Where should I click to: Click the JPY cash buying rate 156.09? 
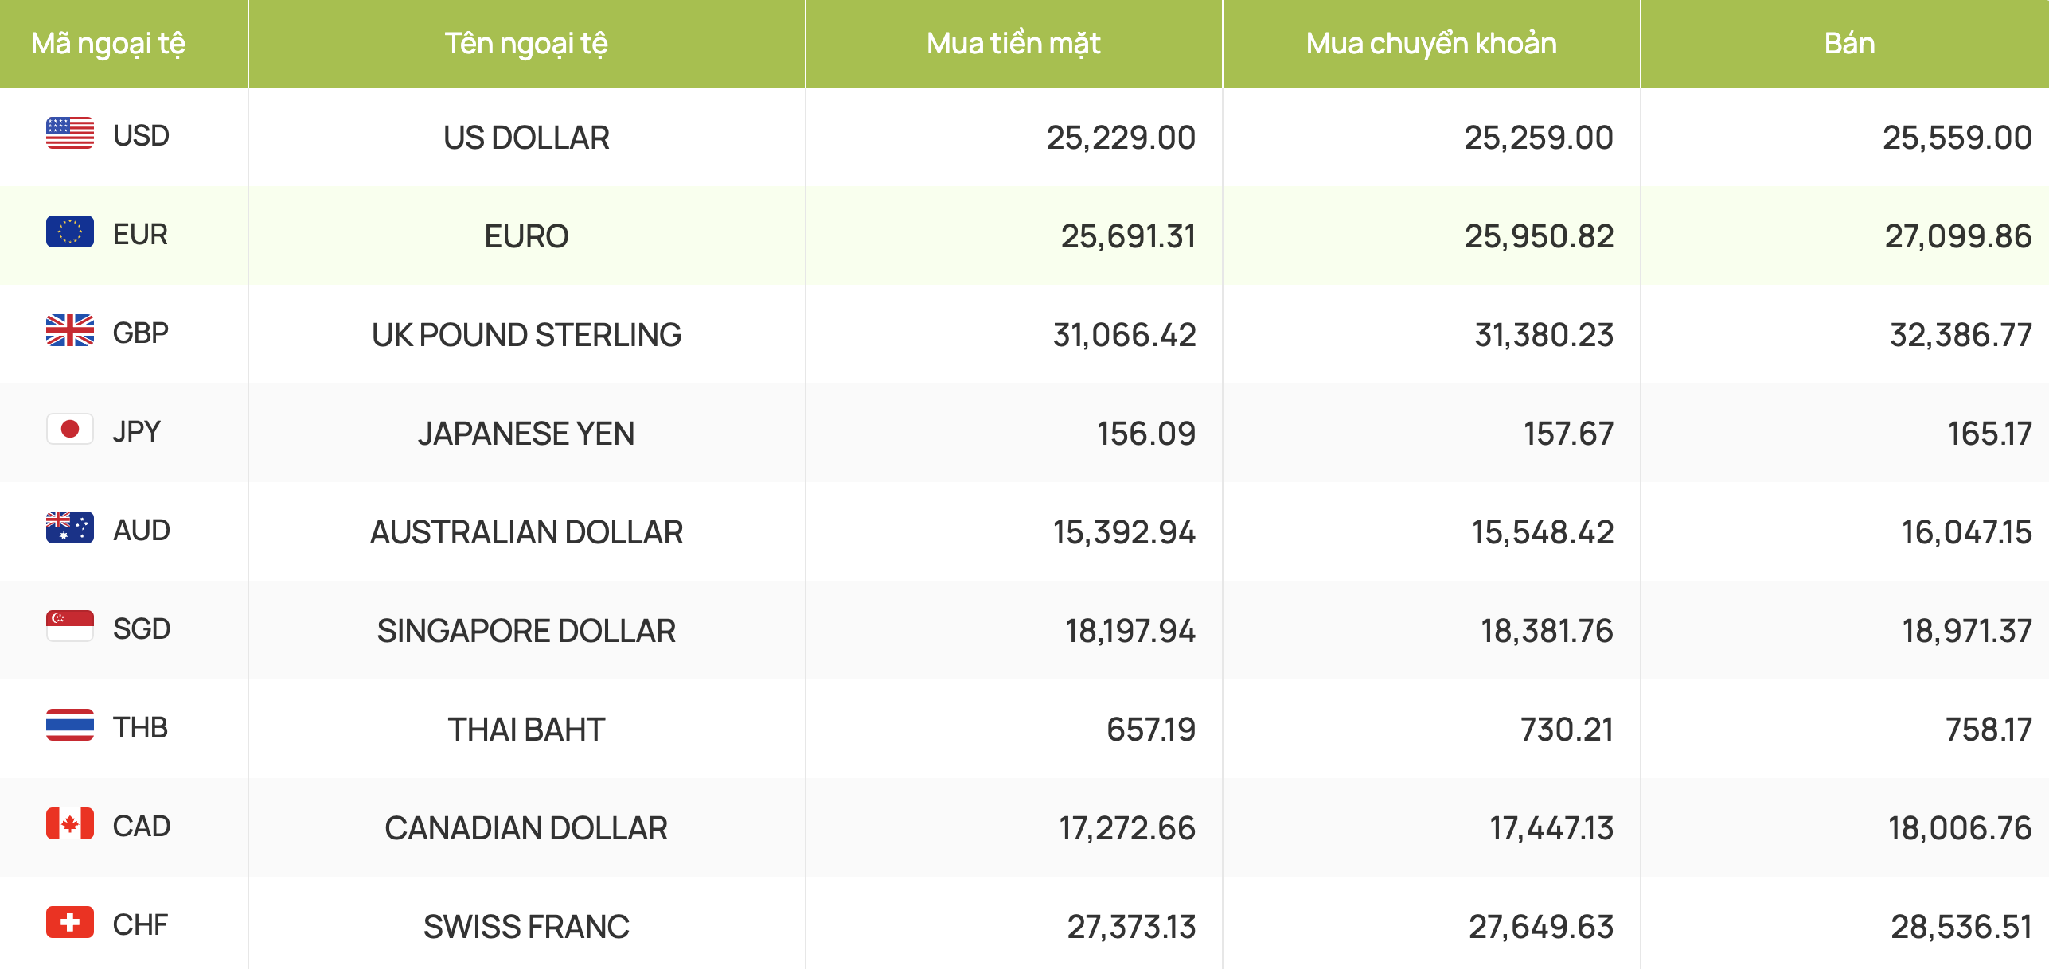1146,434
